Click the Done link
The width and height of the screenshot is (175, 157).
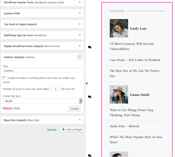(x=17, y=108)
